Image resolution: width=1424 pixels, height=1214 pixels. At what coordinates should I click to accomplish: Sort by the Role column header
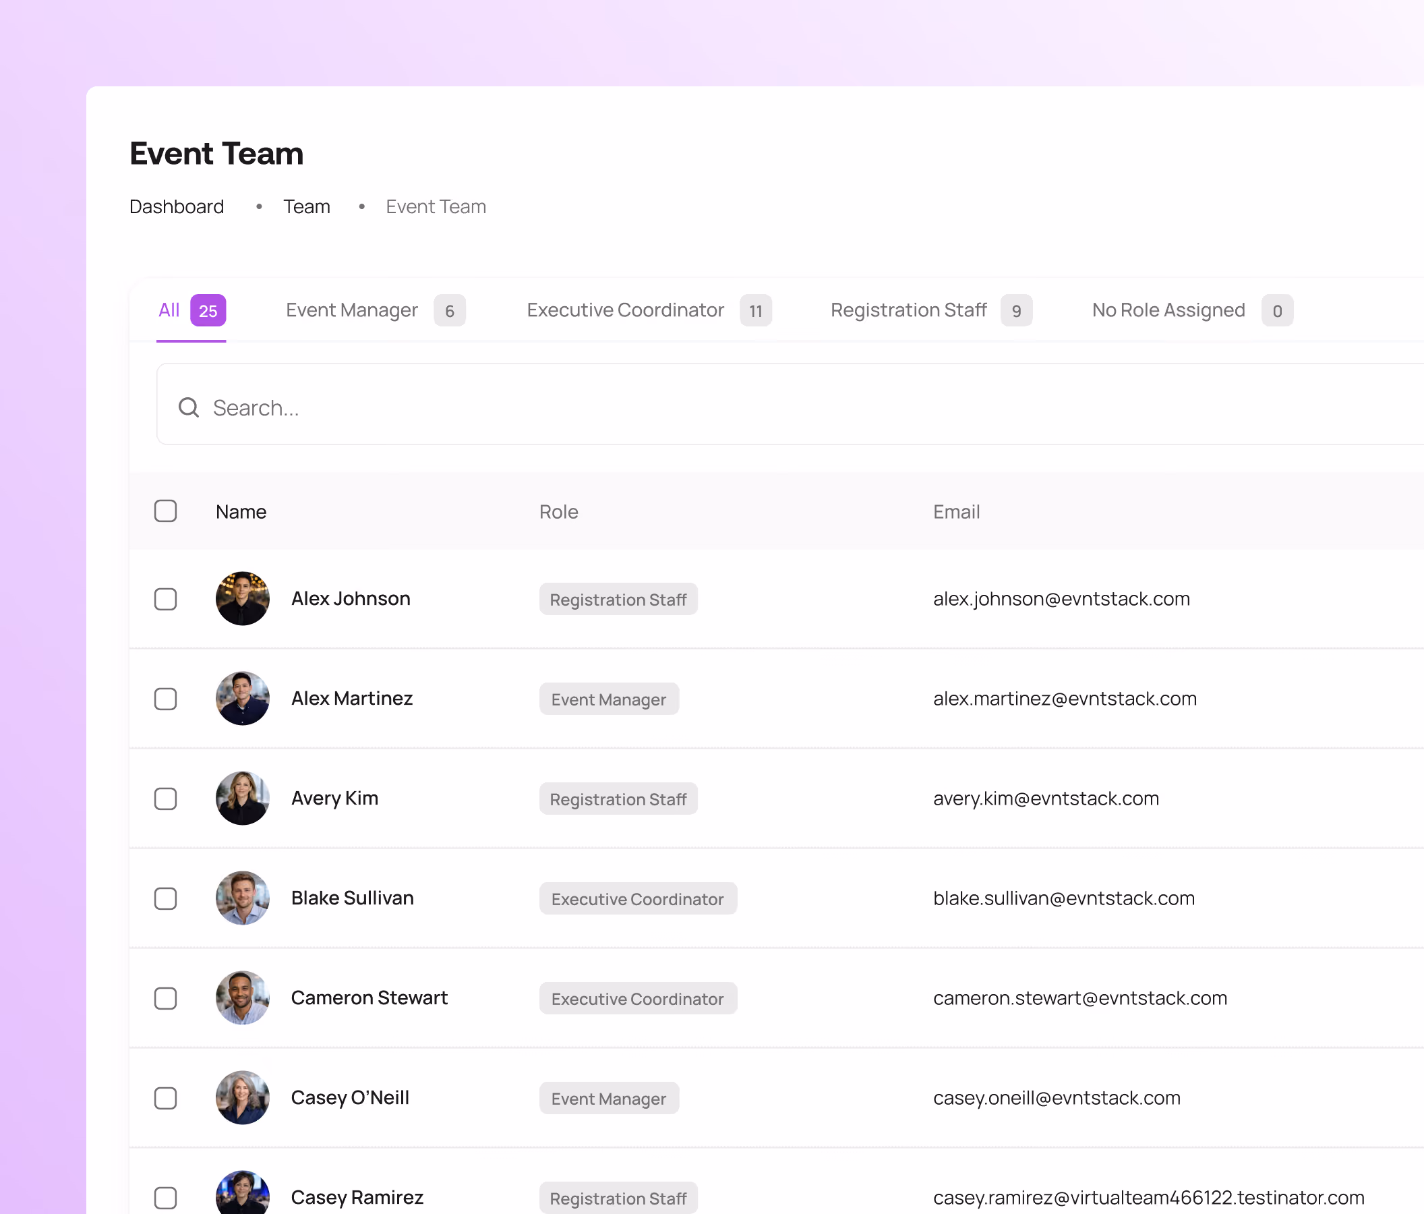pyautogui.click(x=558, y=511)
